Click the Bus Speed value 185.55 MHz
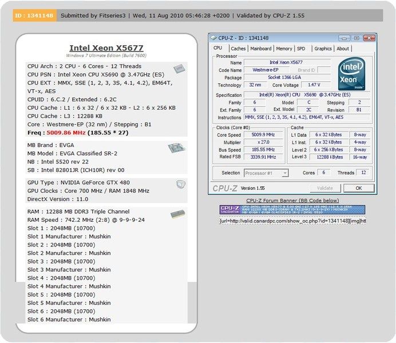The image size is (396, 343). coord(263,150)
